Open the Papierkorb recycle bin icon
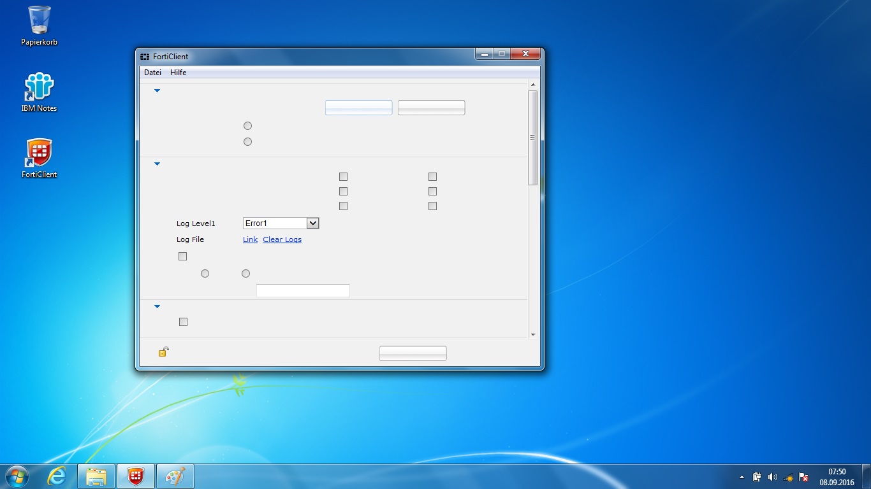Screen dimensions: 871x489 pyautogui.click(x=39, y=21)
